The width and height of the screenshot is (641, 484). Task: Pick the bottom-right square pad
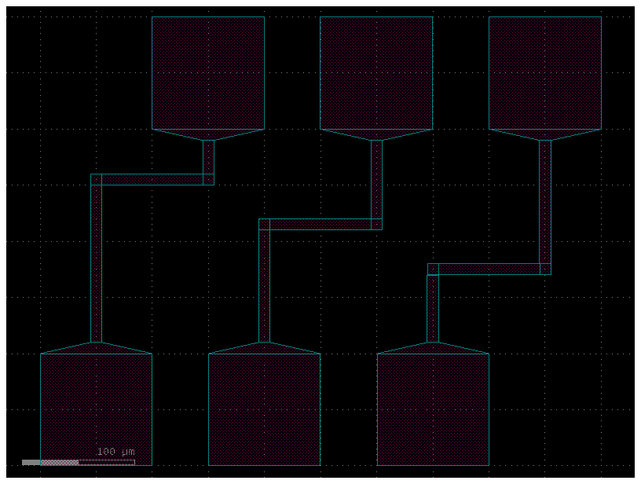point(433,409)
